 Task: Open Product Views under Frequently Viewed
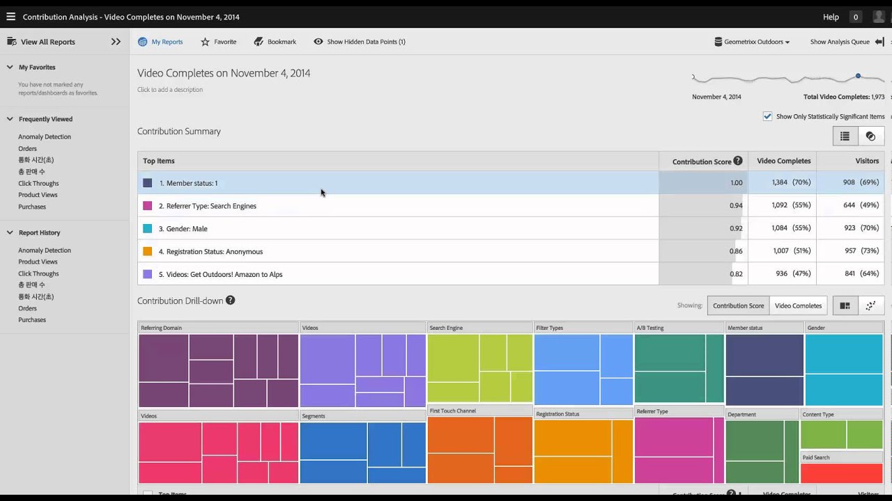(38, 195)
